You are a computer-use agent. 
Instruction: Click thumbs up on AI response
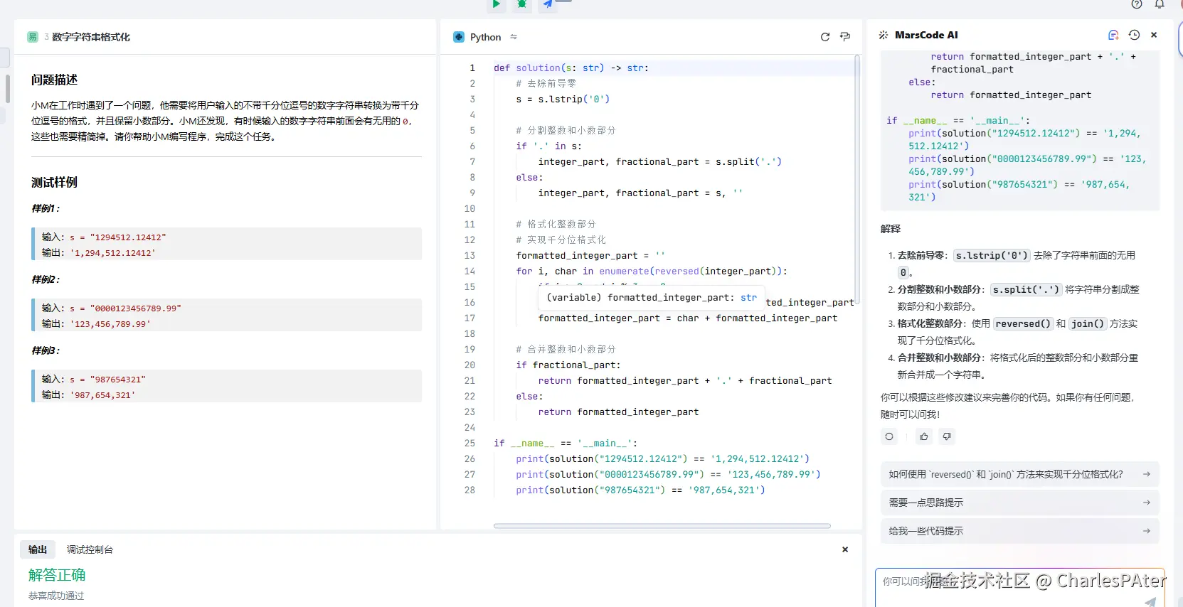pyautogui.click(x=924, y=436)
